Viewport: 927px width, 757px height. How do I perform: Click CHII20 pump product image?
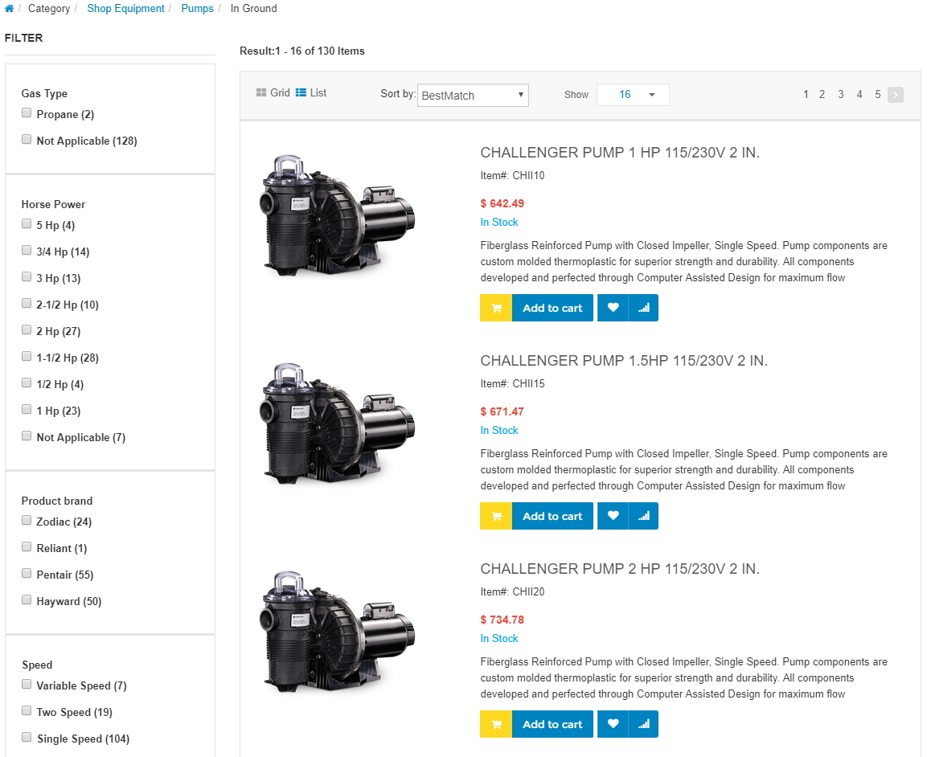(x=338, y=631)
